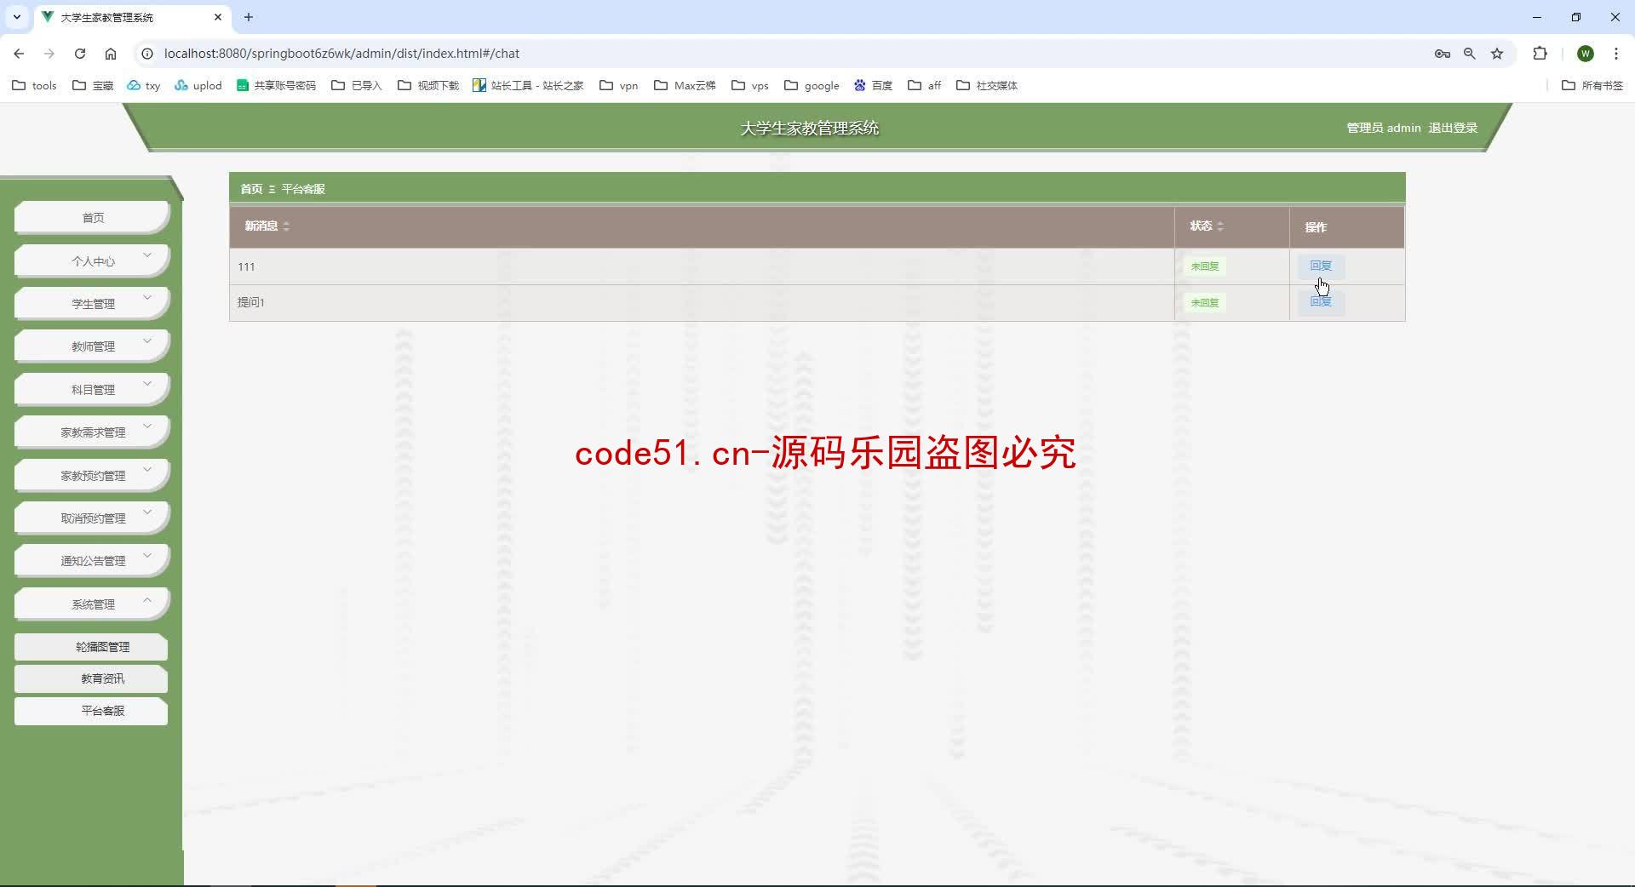Expand the 学生管理 menu
The width and height of the screenshot is (1635, 887).
pyautogui.click(x=92, y=304)
